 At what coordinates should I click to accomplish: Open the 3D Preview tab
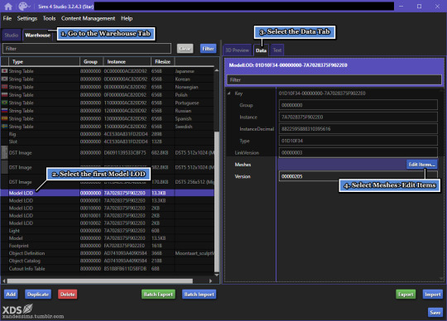[x=238, y=50]
